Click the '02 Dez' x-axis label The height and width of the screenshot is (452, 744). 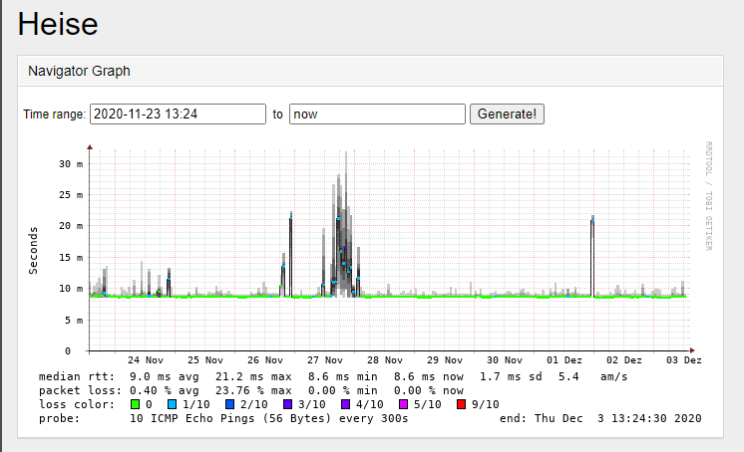point(624,360)
